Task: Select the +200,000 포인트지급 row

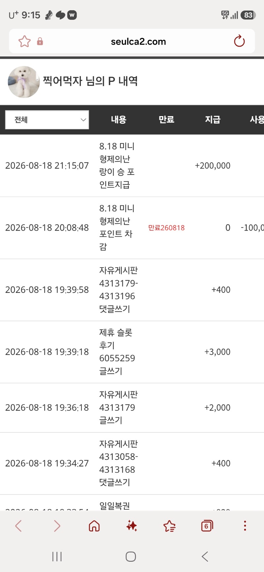Action: [132, 166]
